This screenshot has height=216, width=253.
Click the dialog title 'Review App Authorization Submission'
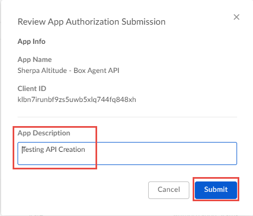[x=92, y=22]
